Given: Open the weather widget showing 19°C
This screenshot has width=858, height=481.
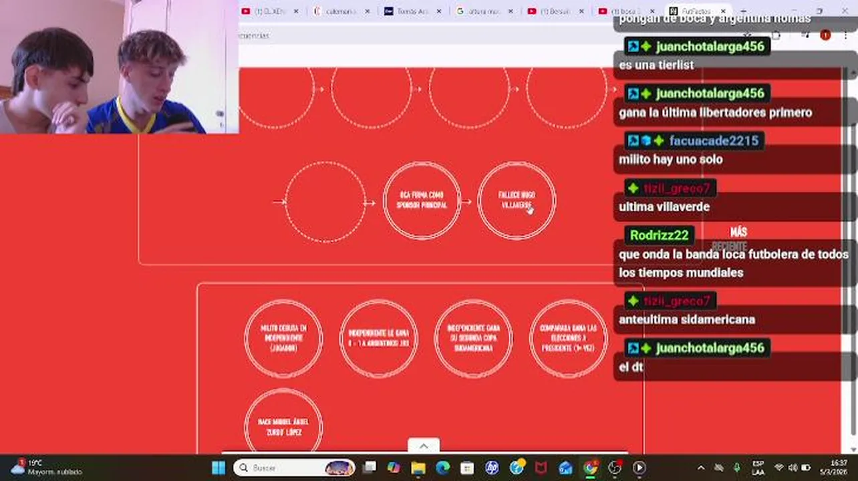Looking at the screenshot, I should coord(47,468).
